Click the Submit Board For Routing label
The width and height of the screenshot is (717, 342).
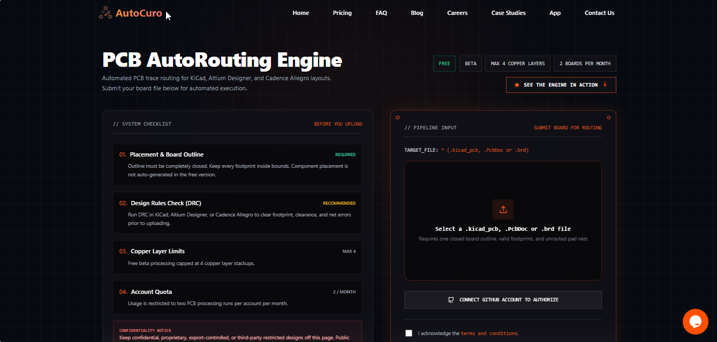point(568,128)
